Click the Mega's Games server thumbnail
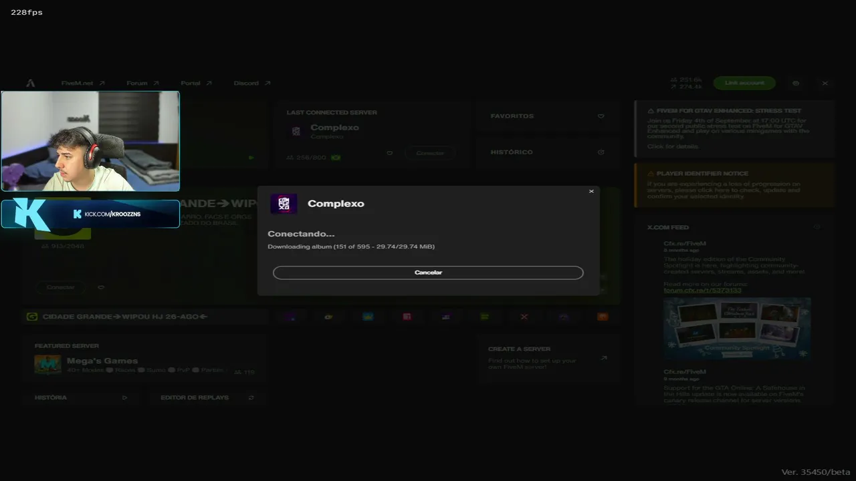This screenshot has width=856, height=481. [47, 365]
